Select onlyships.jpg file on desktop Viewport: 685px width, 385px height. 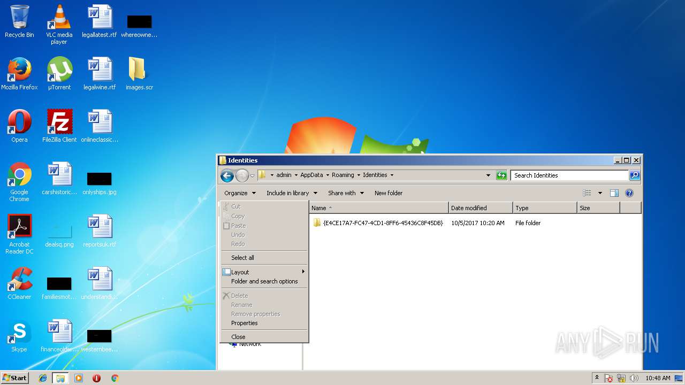tap(99, 182)
